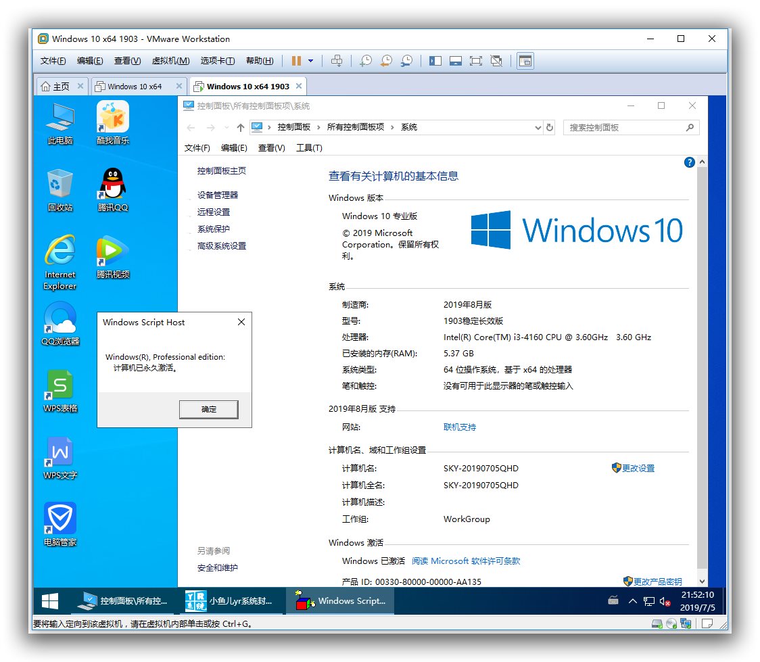Open the snapshot manager toolbar icon
Viewport: 760px width, 662px height.
pos(406,61)
